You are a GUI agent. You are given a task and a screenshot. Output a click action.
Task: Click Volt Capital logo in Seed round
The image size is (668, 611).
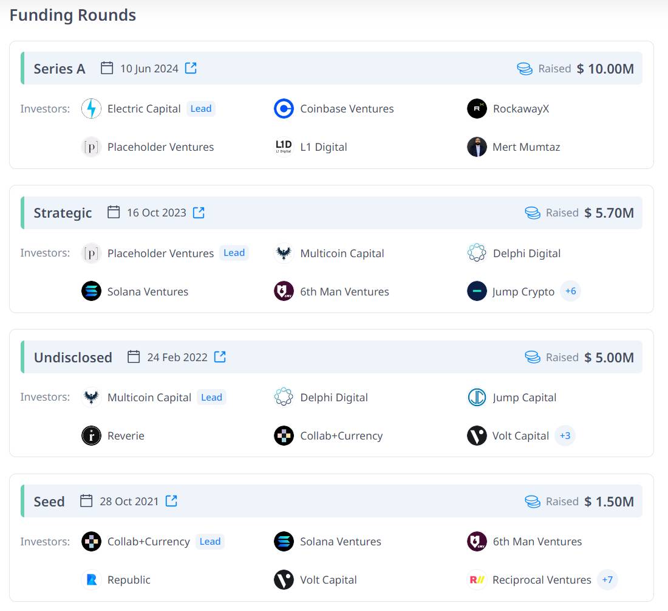284,580
